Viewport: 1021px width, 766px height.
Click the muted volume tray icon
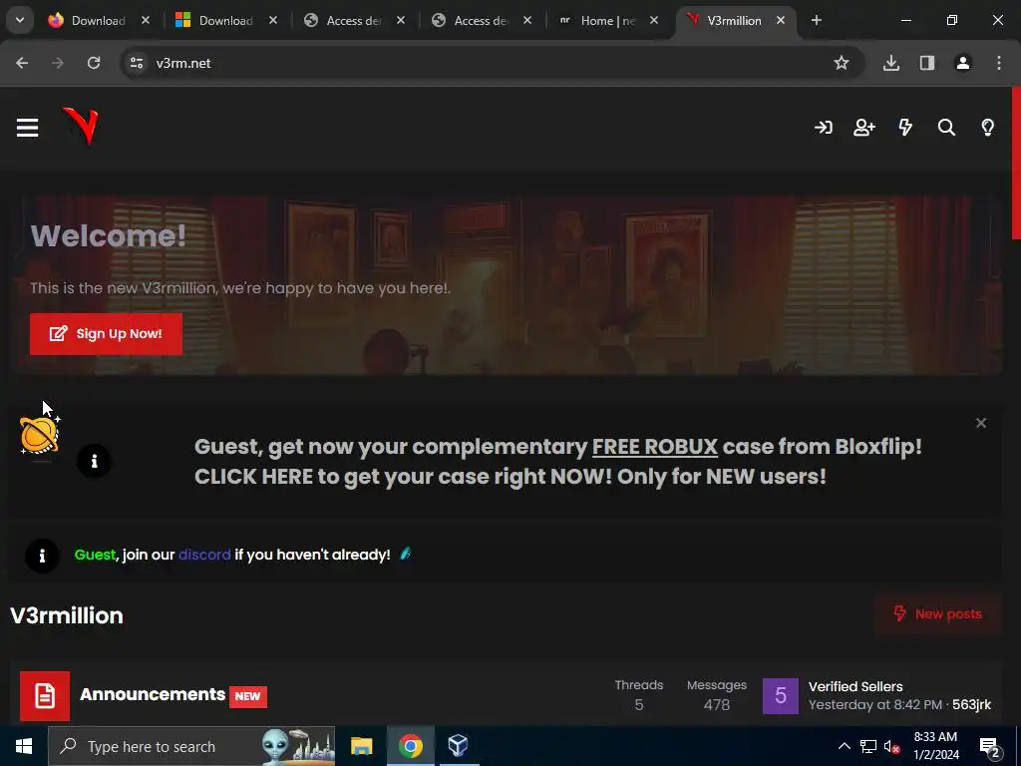click(x=891, y=747)
